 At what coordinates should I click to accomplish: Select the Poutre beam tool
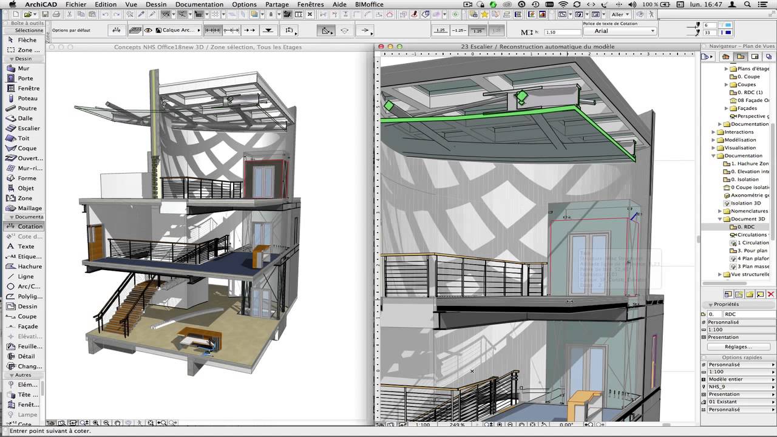pyautogui.click(x=22, y=109)
